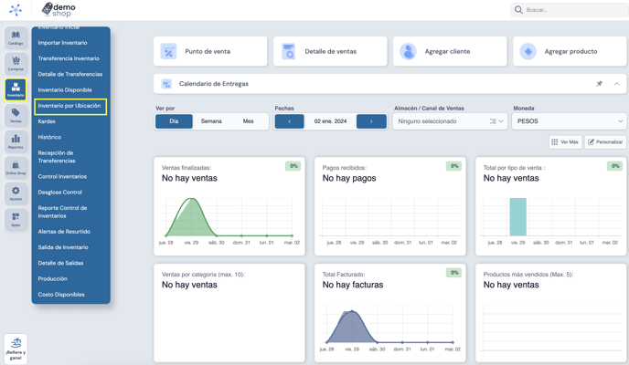629x365 pixels.
Task: Open Desglose Control menu item
Action: pos(60,193)
